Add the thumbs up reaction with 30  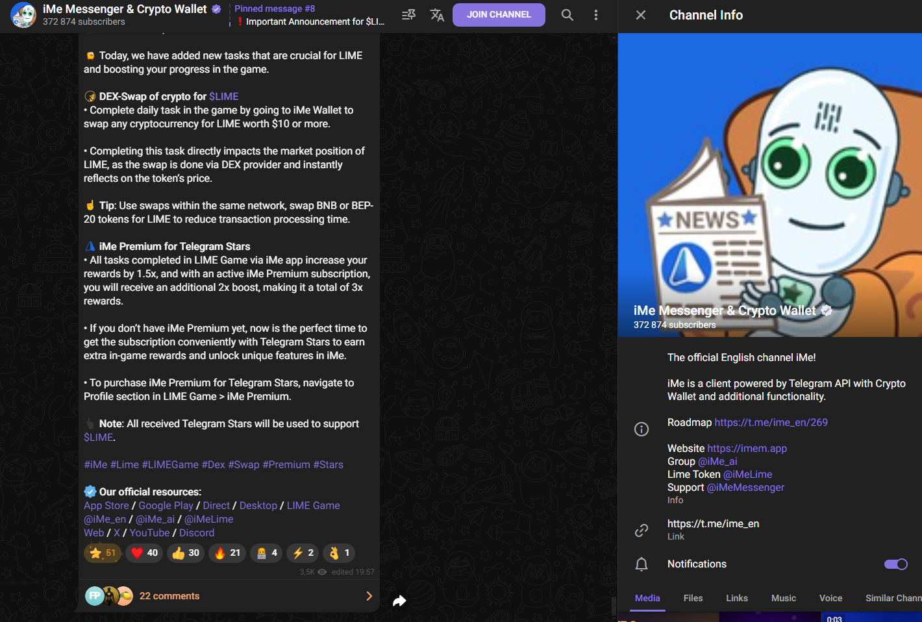tap(186, 553)
